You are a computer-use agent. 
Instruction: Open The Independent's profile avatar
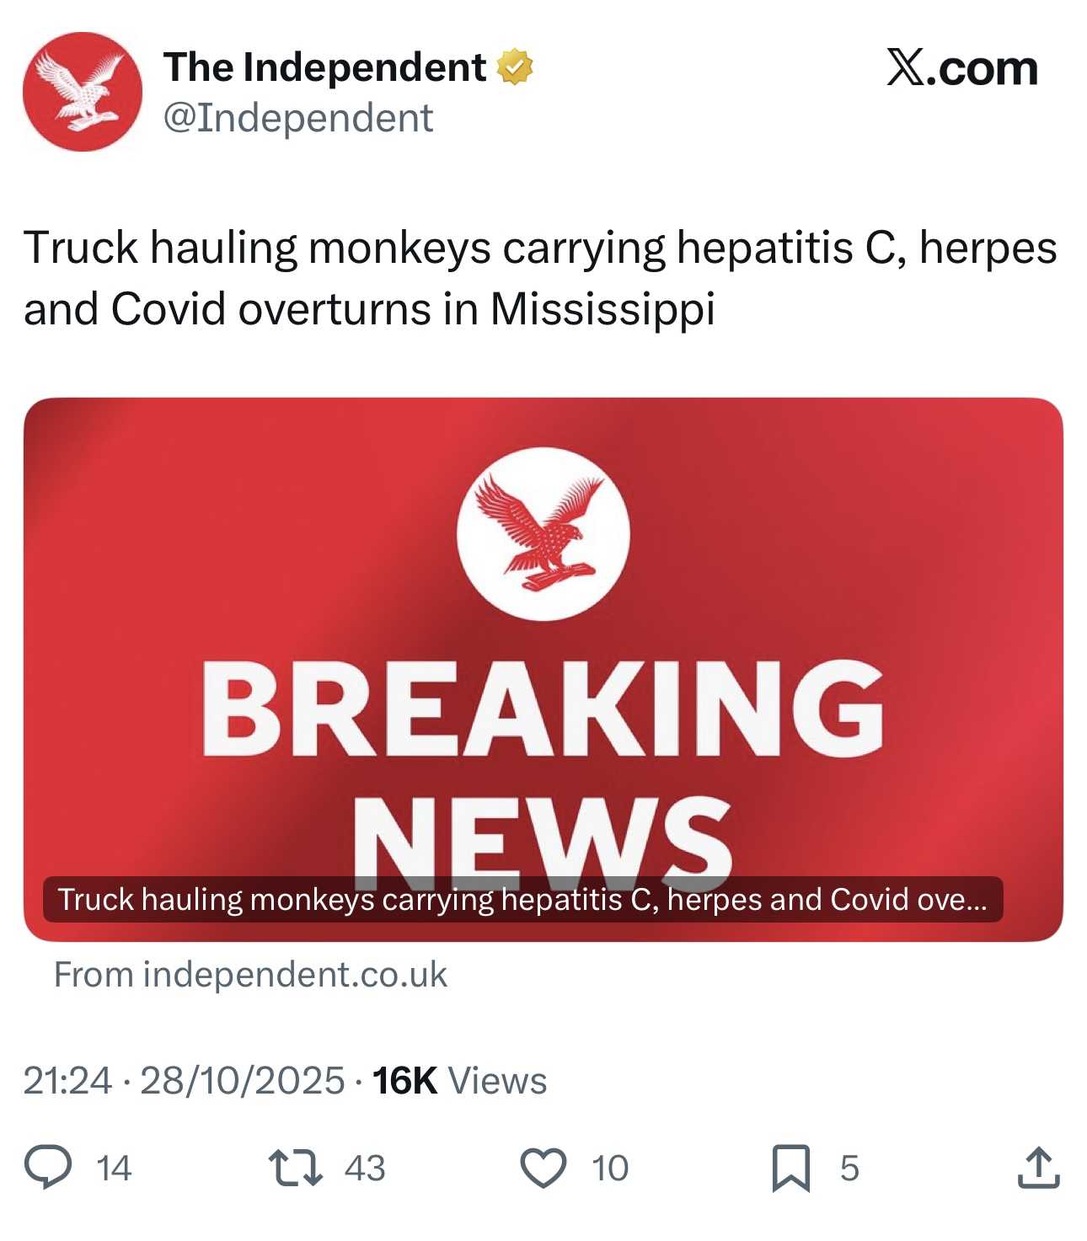click(83, 92)
